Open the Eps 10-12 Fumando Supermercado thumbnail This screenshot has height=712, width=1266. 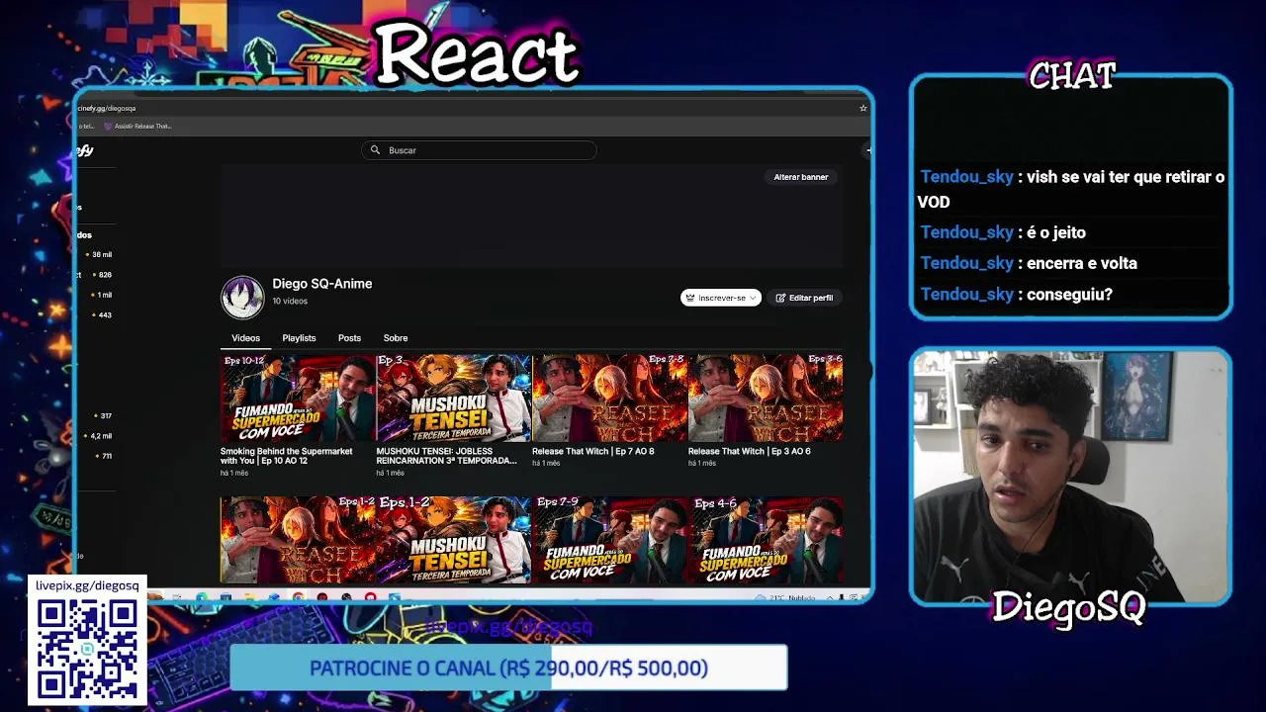pyautogui.click(x=298, y=398)
